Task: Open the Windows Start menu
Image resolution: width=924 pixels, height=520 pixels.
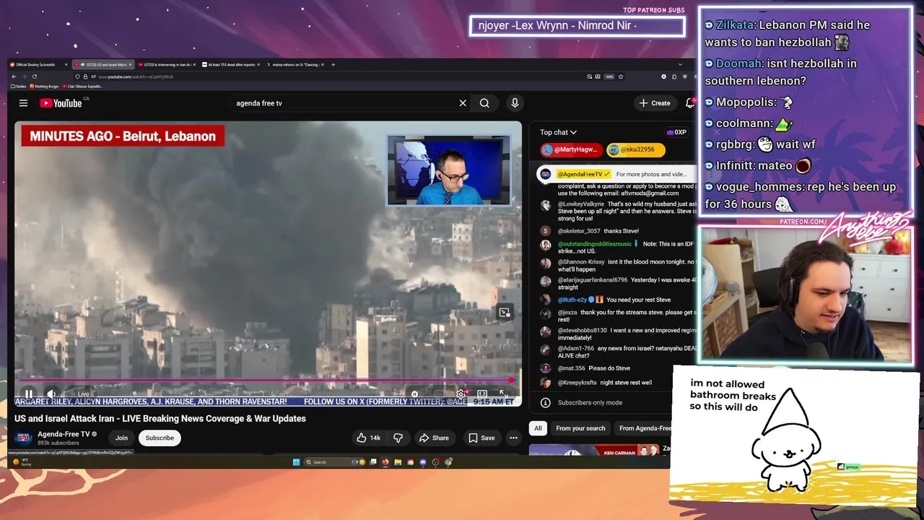Action: point(296,462)
